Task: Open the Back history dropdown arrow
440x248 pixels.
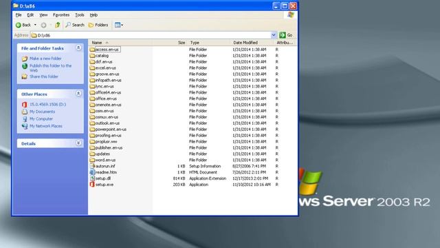Action: [35, 25]
